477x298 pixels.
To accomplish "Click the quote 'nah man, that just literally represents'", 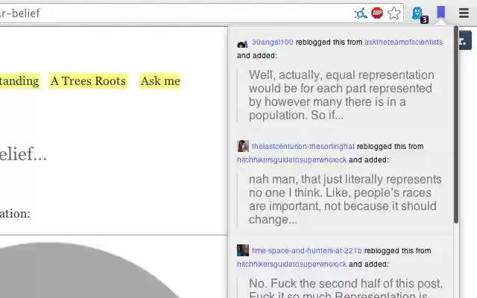I will (345, 199).
